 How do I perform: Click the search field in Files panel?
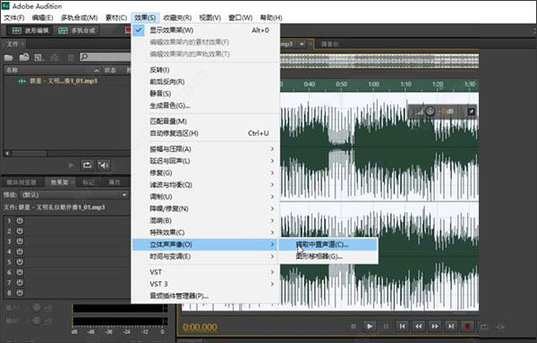(105, 56)
